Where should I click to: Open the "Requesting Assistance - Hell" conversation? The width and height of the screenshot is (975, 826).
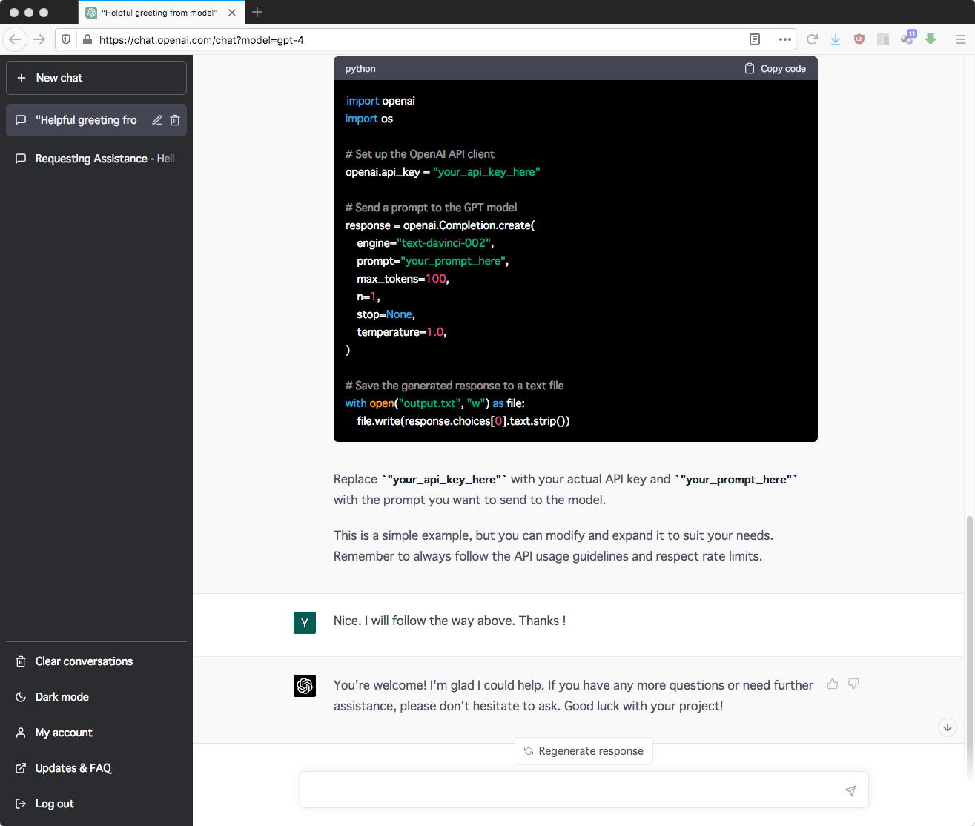click(x=96, y=159)
